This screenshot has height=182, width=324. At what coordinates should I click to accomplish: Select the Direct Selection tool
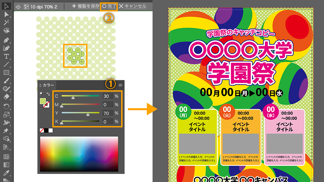(x=6, y=14)
